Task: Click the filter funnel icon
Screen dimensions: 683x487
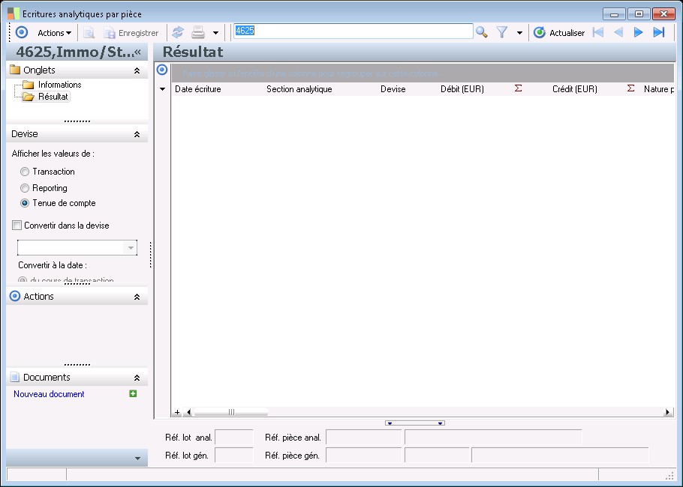Action: pos(502,32)
